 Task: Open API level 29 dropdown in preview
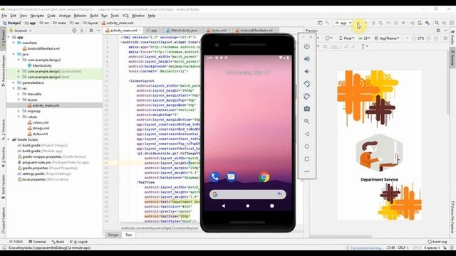[364, 38]
